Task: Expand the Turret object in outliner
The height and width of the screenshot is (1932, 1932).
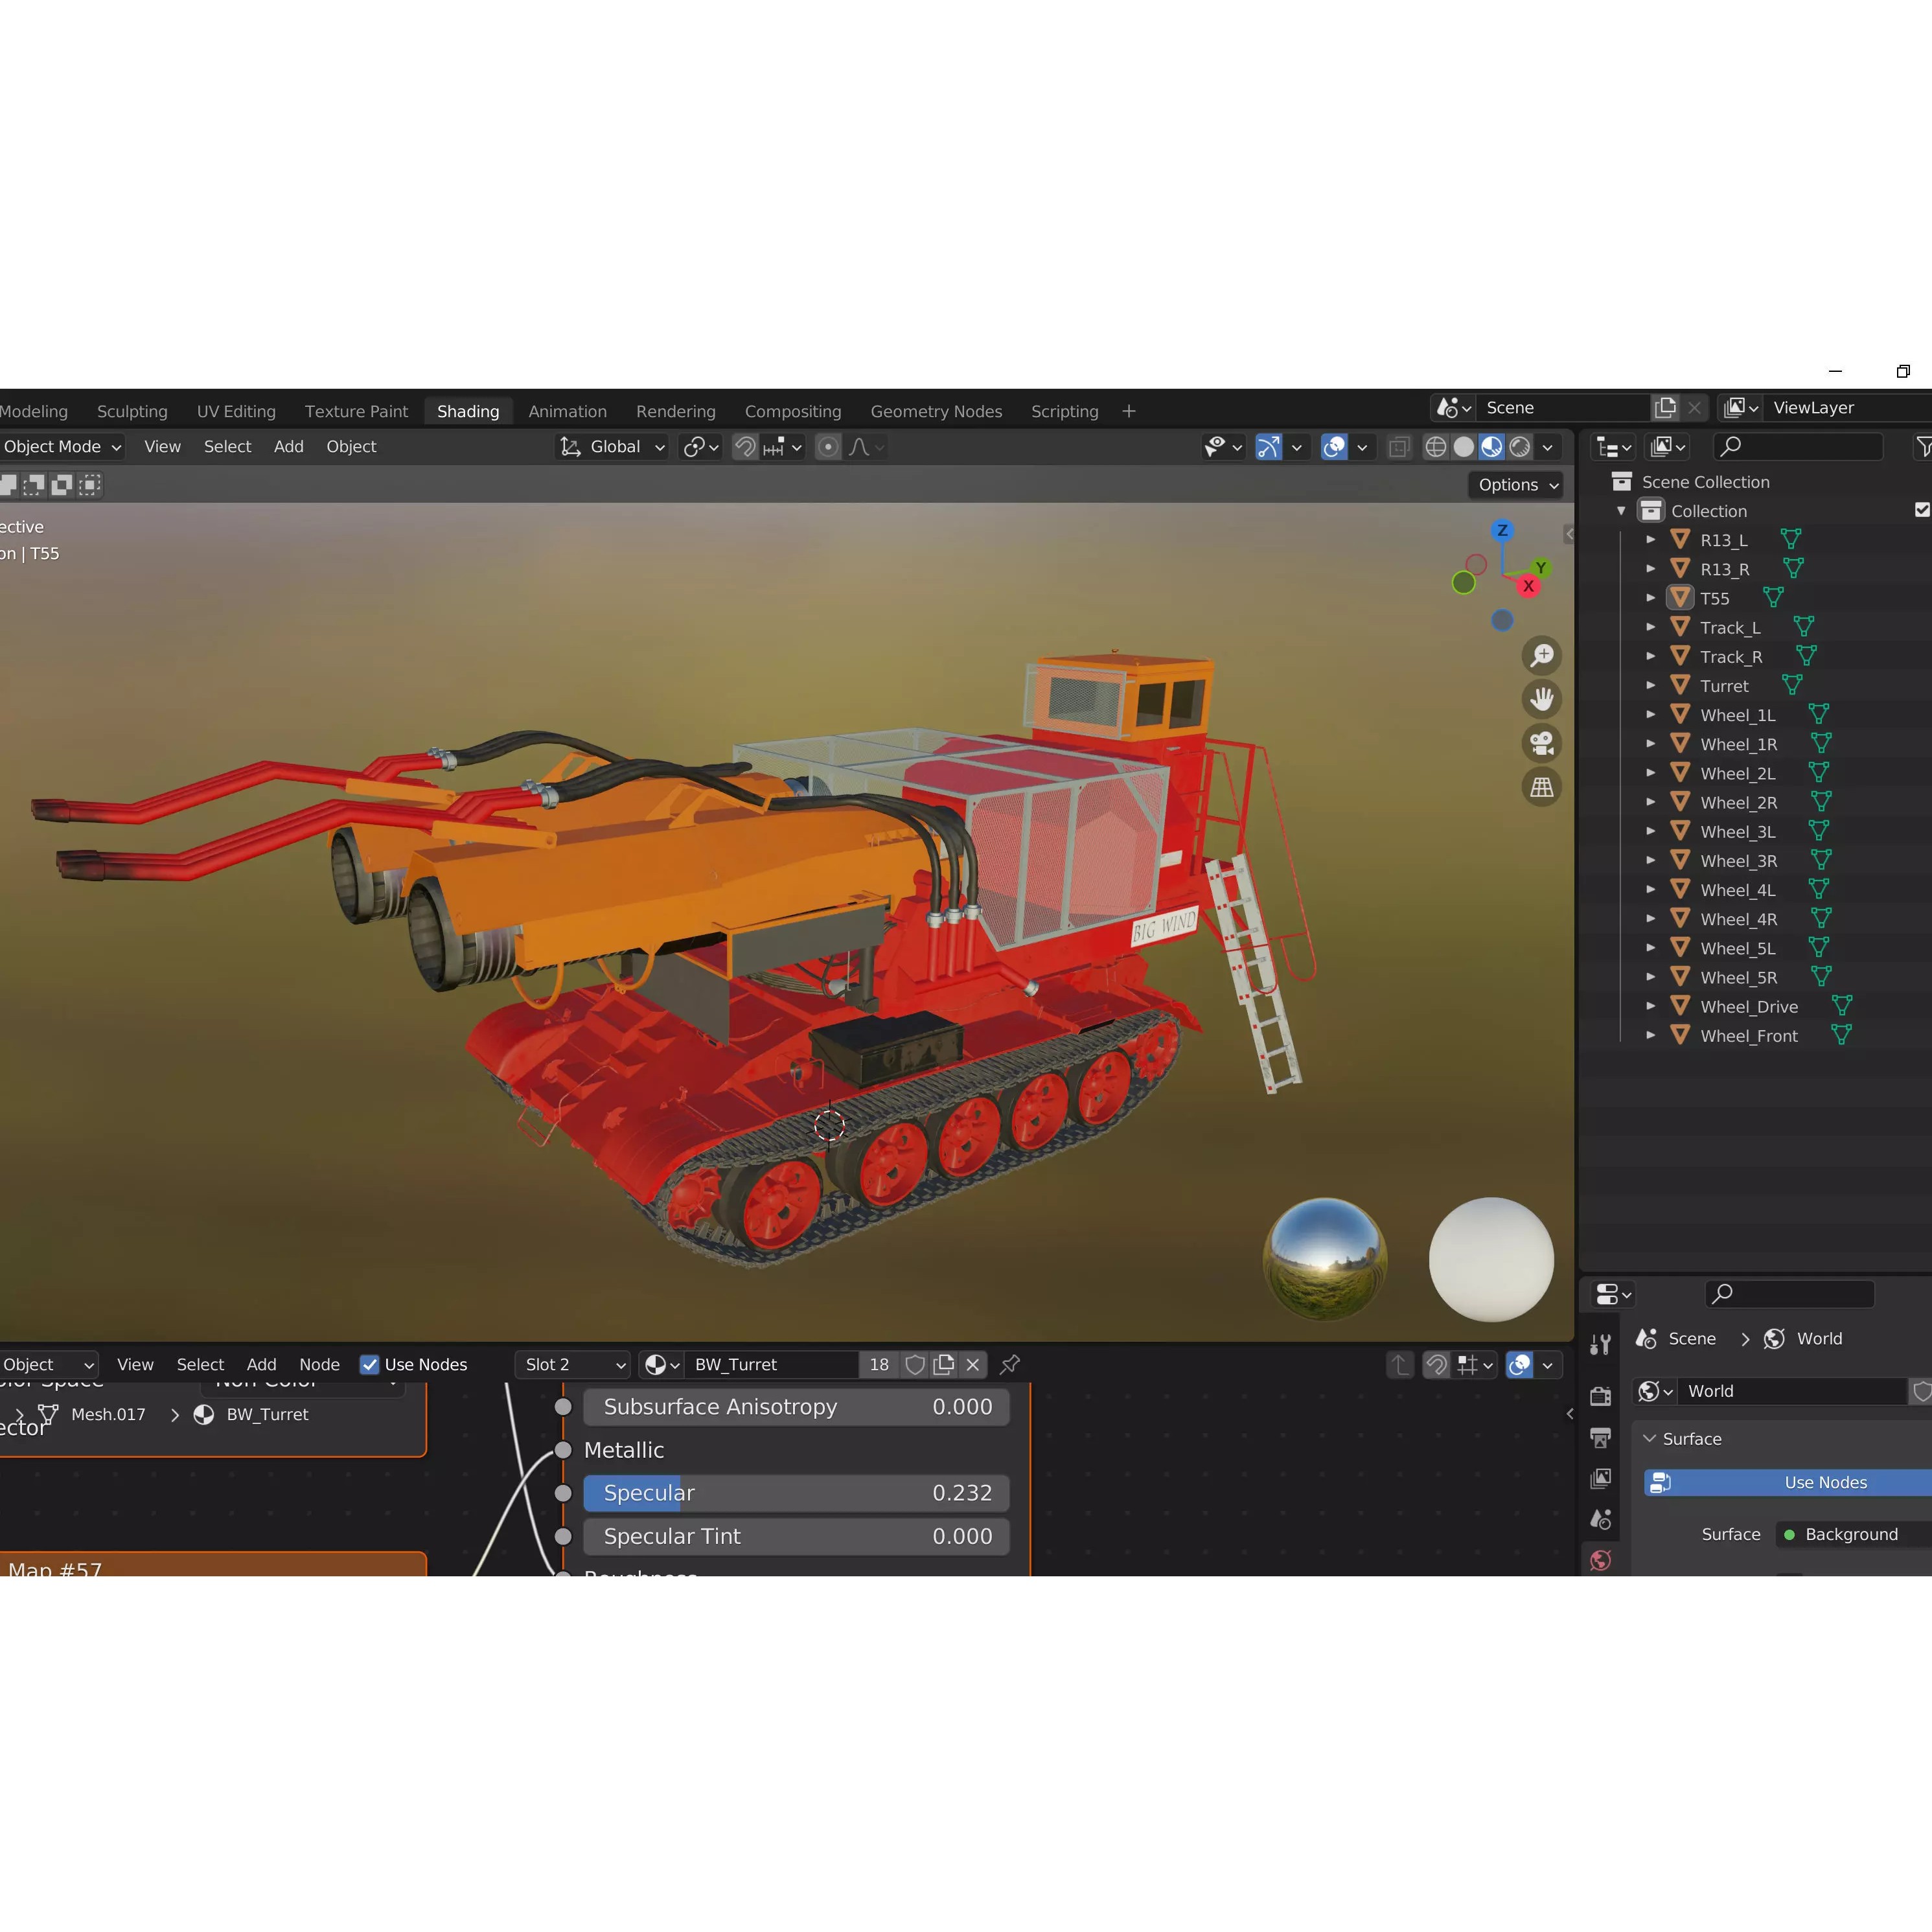Action: [1650, 685]
